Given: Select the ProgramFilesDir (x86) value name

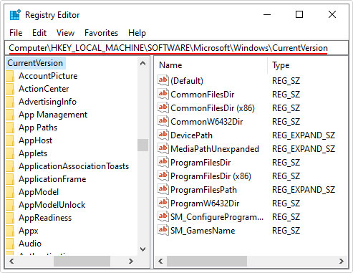Looking at the screenshot, I should [x=211, y=176].
